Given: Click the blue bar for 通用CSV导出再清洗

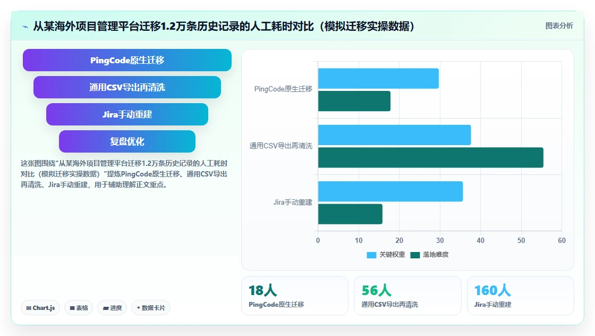Looking at the screenshot, I should 394,135.
